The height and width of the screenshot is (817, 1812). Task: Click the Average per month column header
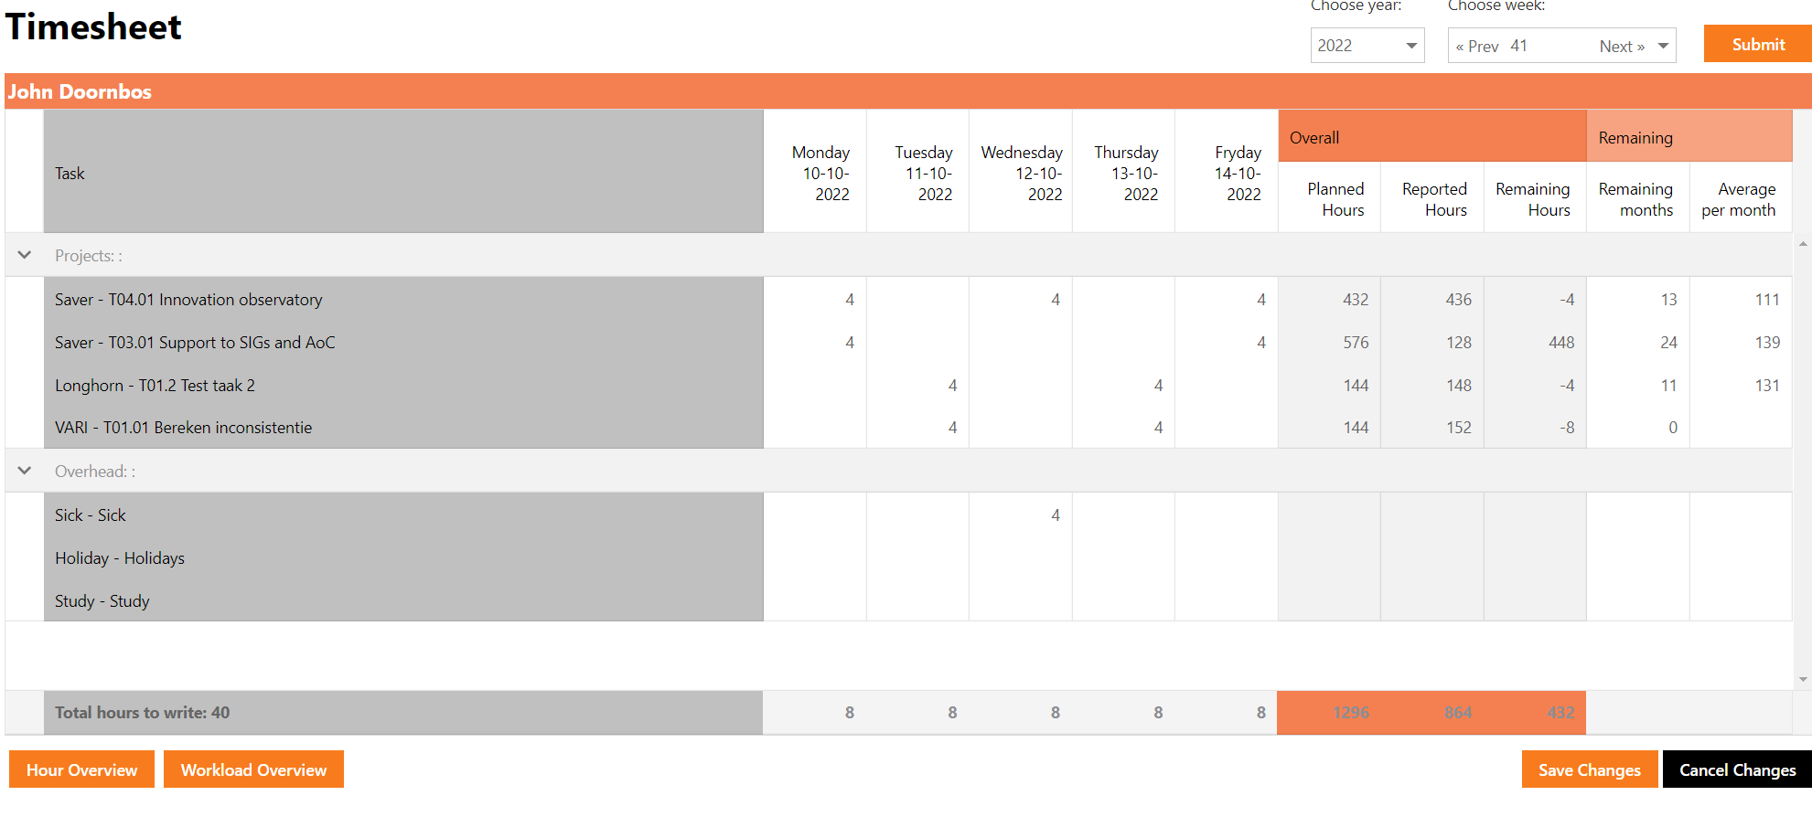click(x=1739, y=198)
